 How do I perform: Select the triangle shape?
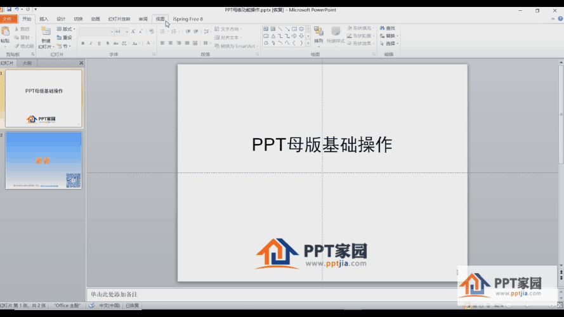[x=273, y=36]
